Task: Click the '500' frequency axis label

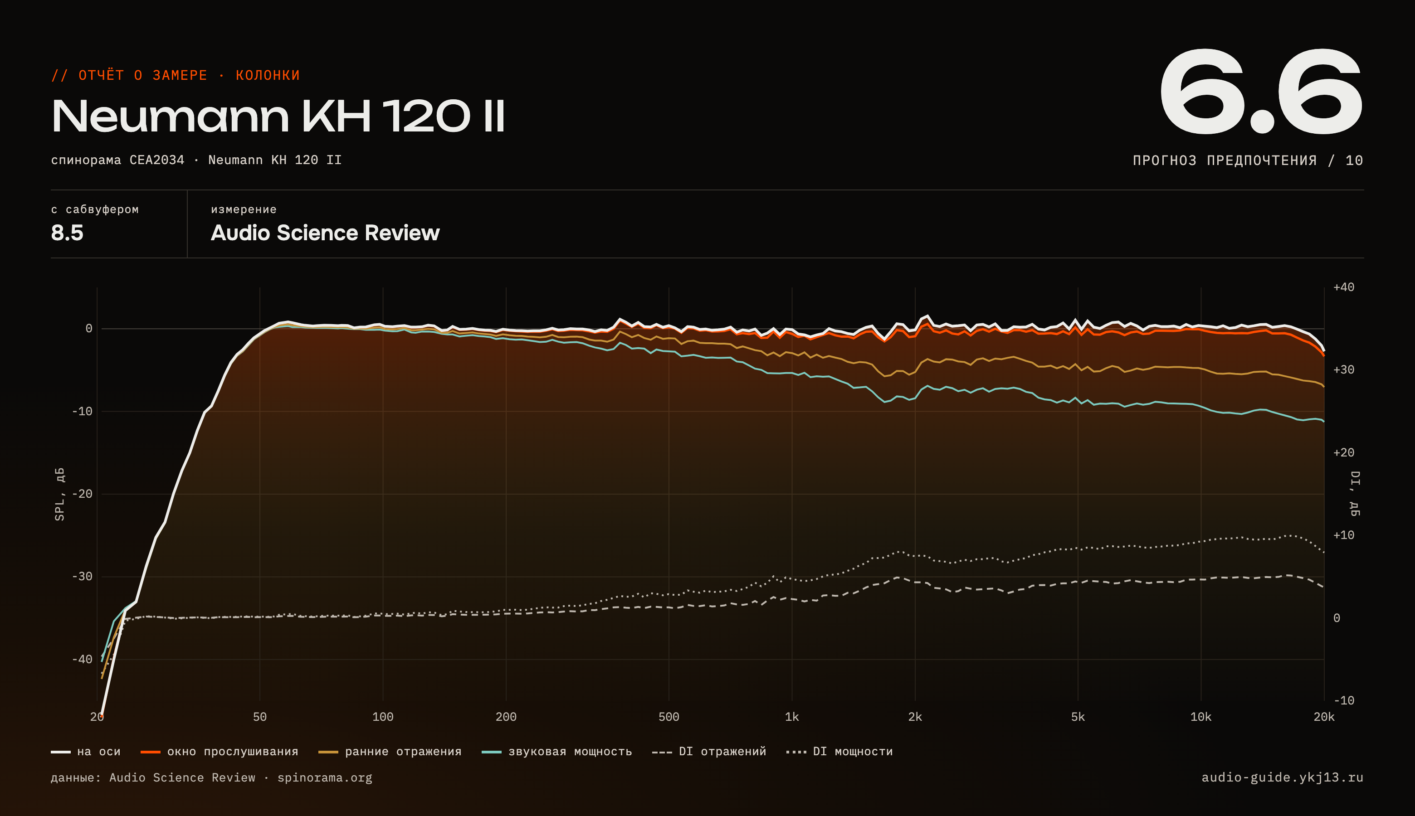Action: (x=669, y=717)
